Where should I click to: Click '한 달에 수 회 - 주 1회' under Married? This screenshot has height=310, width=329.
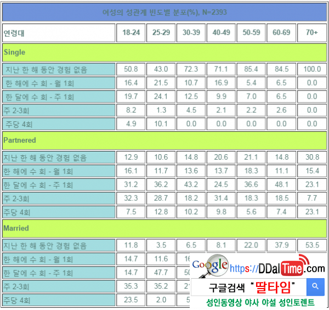[59, 273]
